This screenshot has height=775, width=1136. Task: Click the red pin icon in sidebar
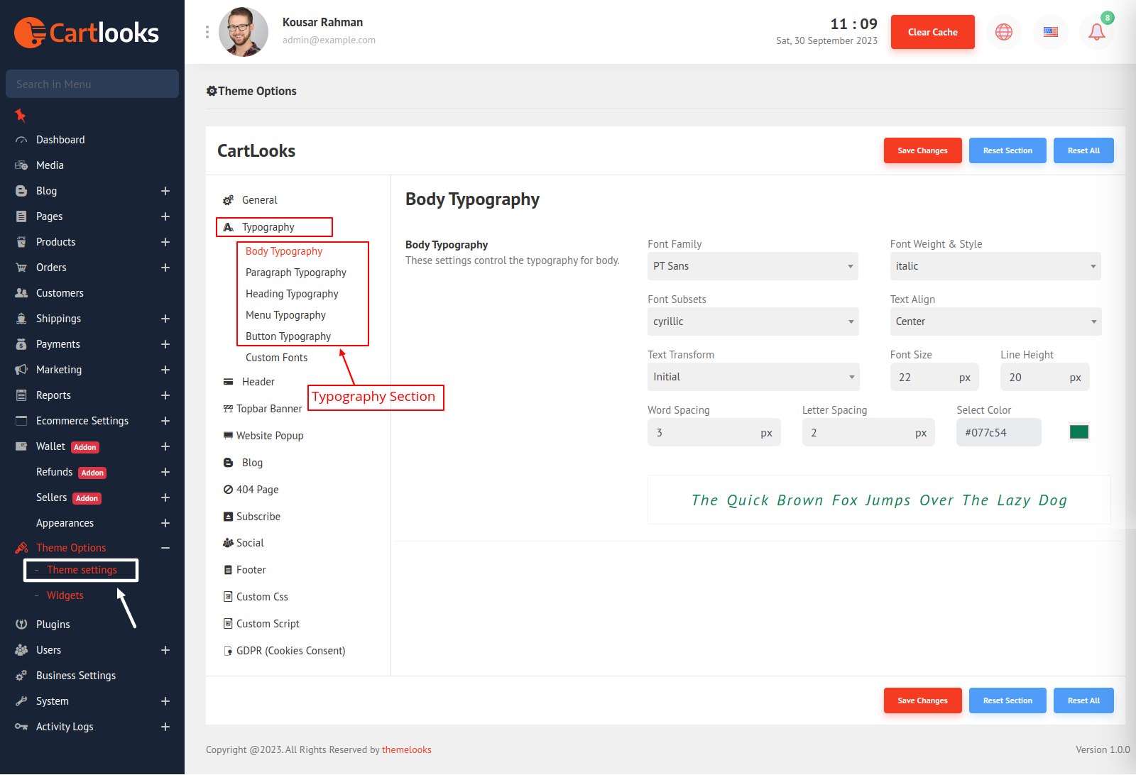coord(21,115)
